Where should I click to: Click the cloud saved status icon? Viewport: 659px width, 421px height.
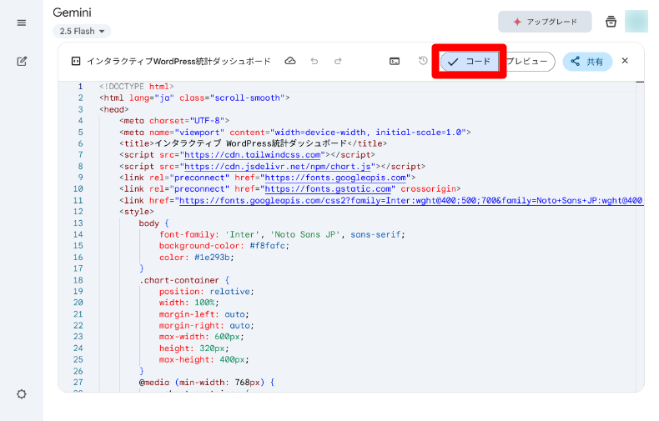click(x=290, y=61)
